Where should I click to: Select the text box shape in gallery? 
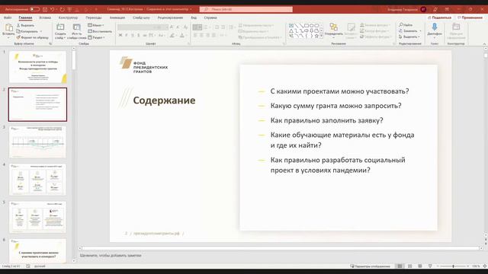[x=291, y=25]
